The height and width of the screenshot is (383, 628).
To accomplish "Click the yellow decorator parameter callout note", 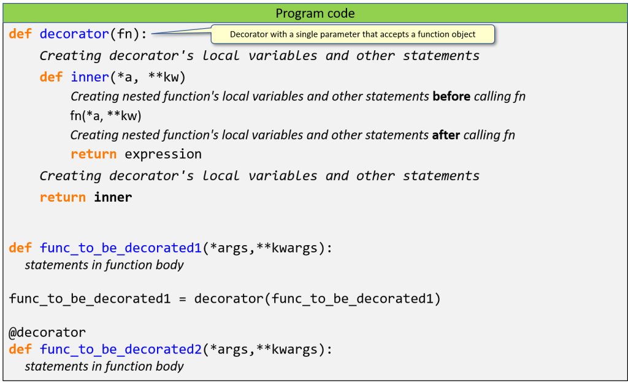I will 353,35.
